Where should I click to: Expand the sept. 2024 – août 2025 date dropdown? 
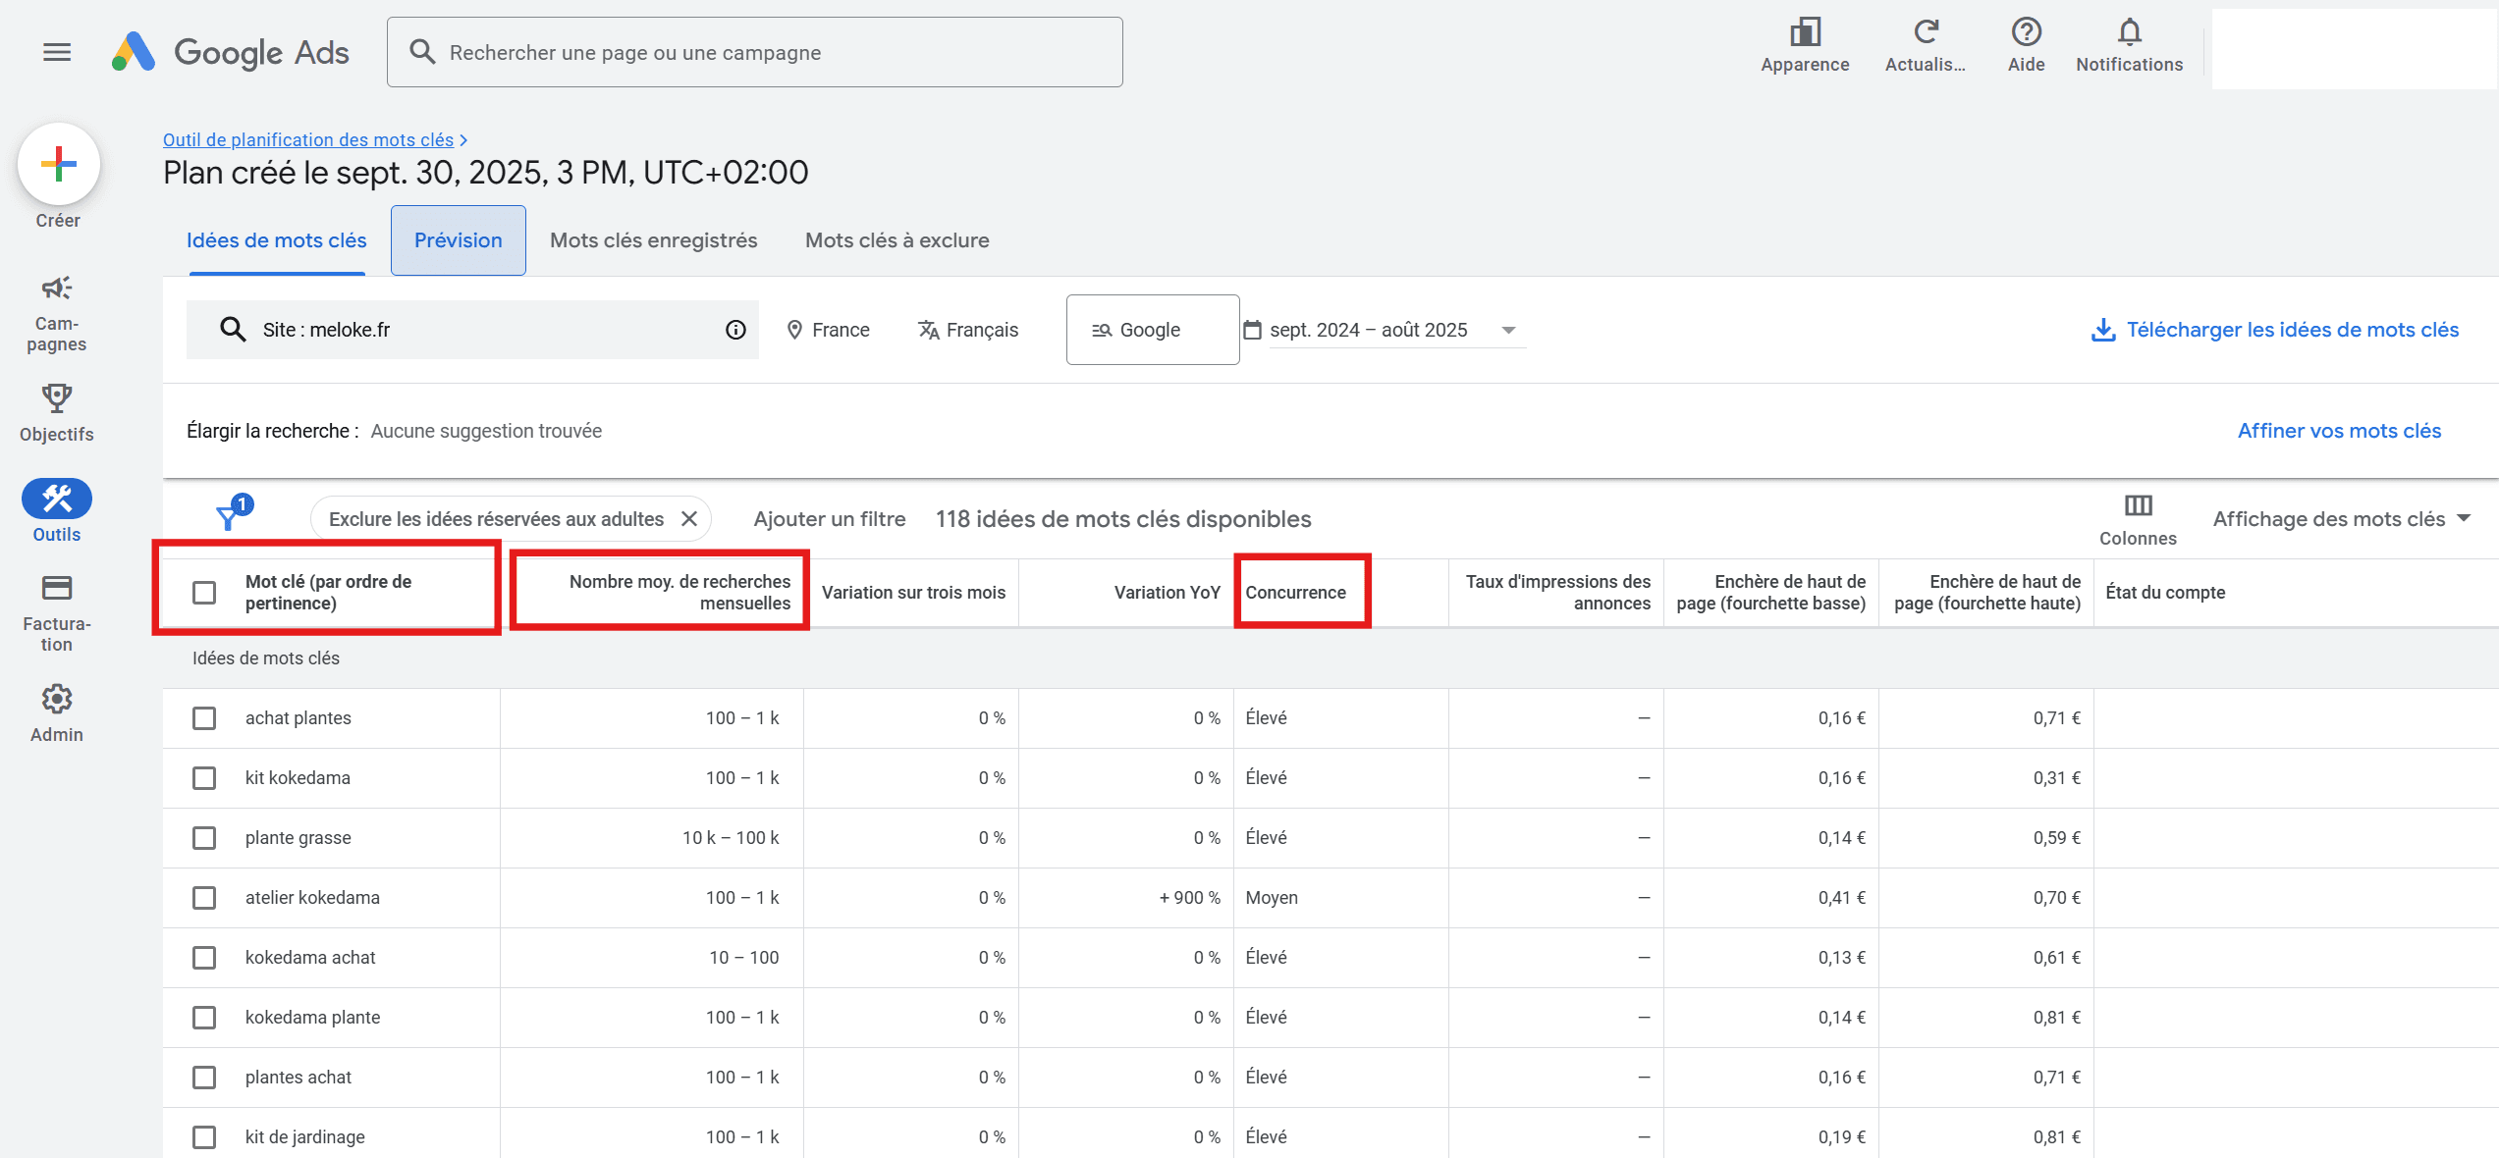(x=1508, y=331)
